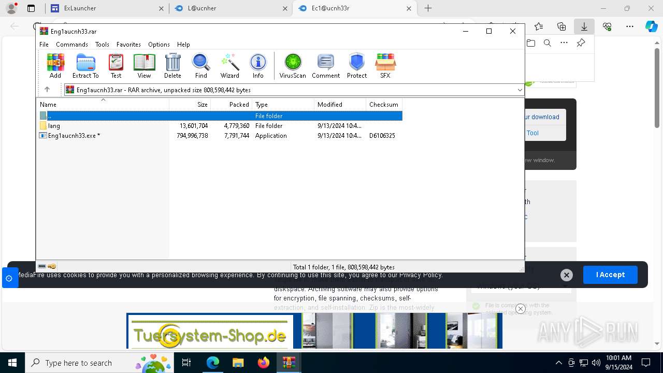Sort by Checksum column header
This screenshot has width=663, height=373.
click(x=384, y=104)
